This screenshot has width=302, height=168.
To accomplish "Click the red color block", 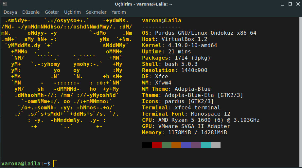I will pos(157,145).
